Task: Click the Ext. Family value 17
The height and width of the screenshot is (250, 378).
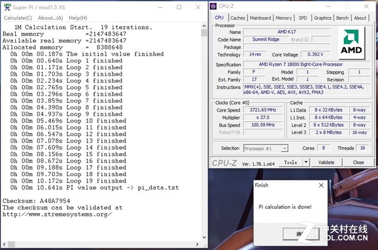Action: pyautogui.click(x=254, y=79)
